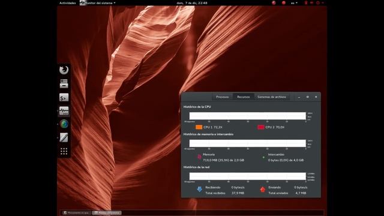Click the Memoria label

click(x=209, y=155)
